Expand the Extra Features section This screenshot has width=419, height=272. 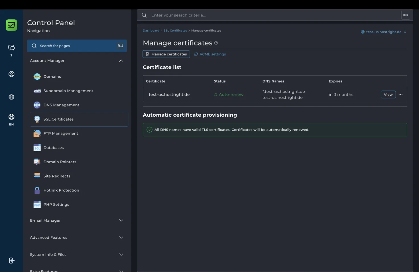click(77, 270)
